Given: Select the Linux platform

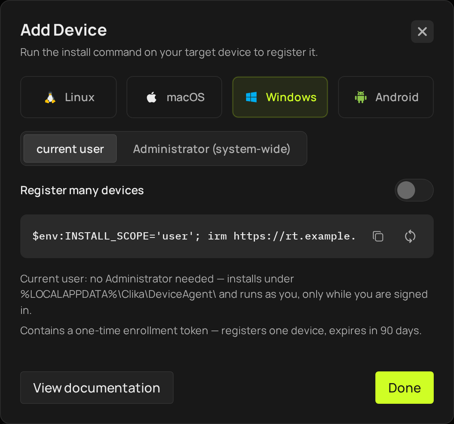Looking at the screenshot, I should pyautogui.click(x=69, y=97).
